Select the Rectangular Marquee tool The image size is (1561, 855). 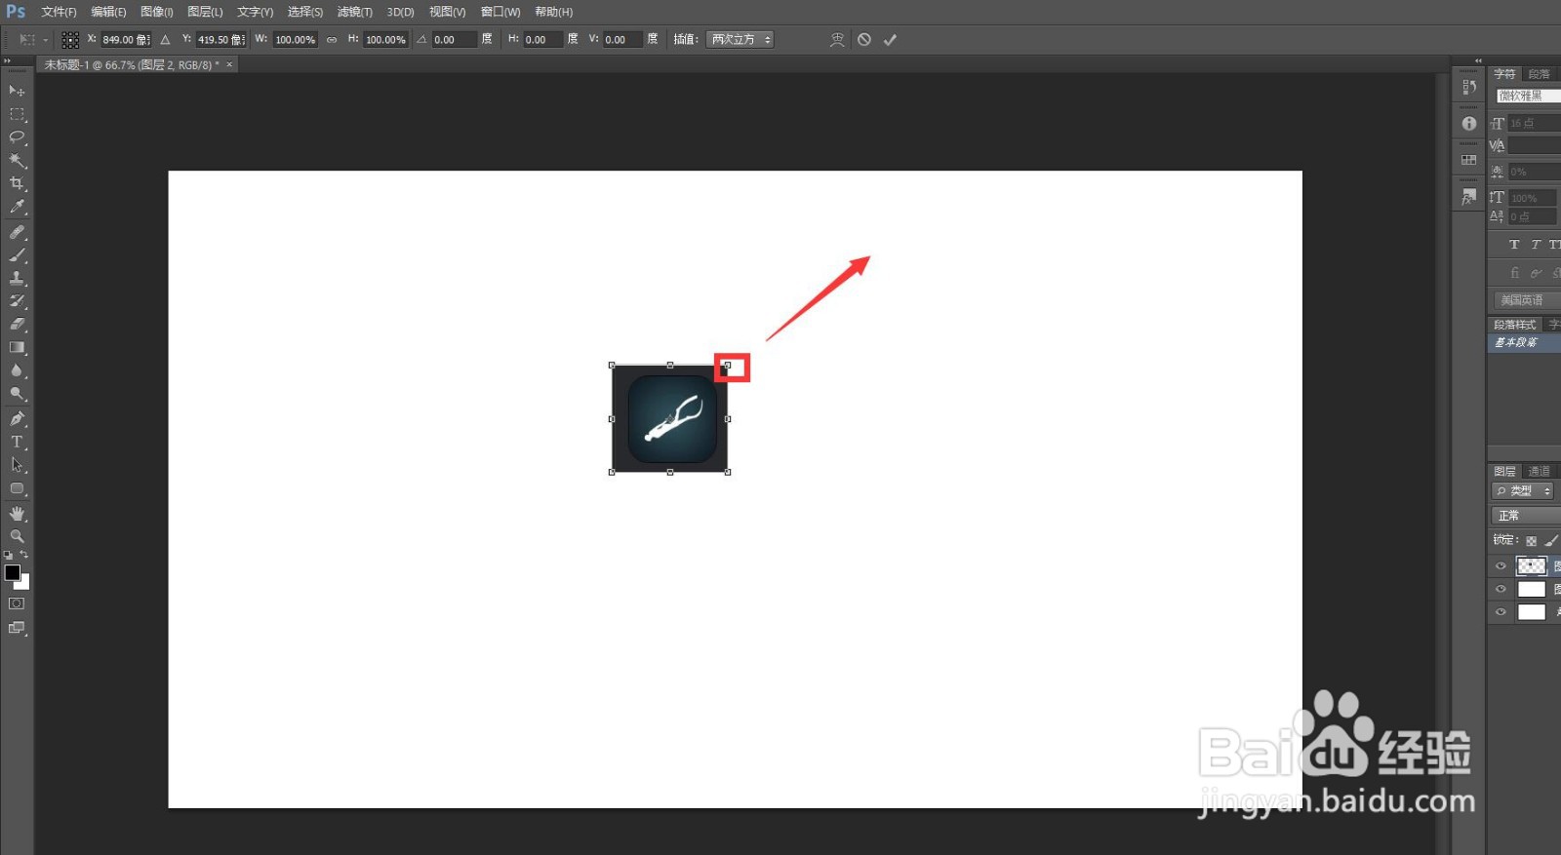coord(17,114)
